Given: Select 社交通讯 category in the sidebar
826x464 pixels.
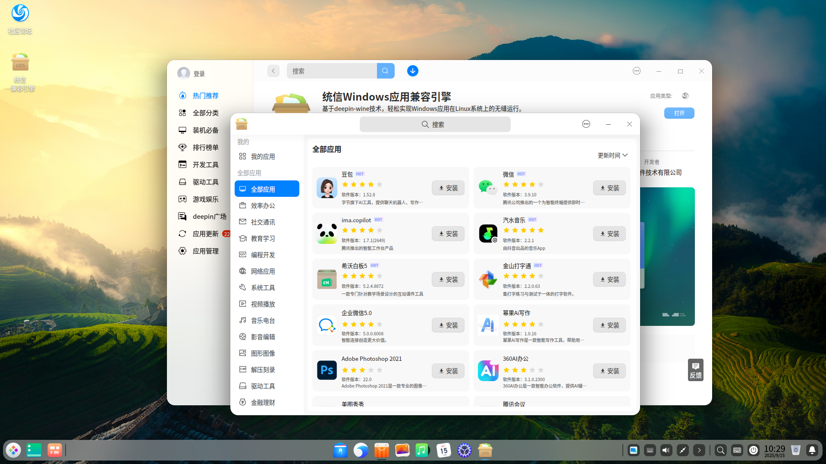Looking at the screenshot, I should (x=267, y=222).
